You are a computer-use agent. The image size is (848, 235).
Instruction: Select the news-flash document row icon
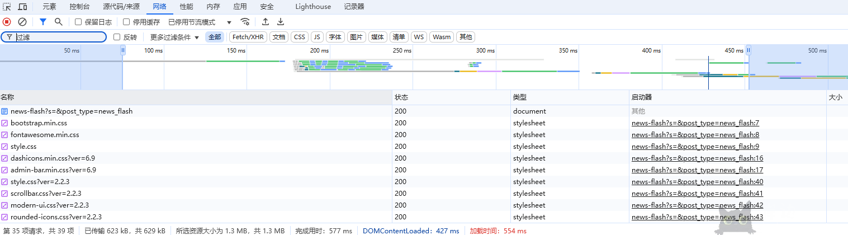[4, 111]
